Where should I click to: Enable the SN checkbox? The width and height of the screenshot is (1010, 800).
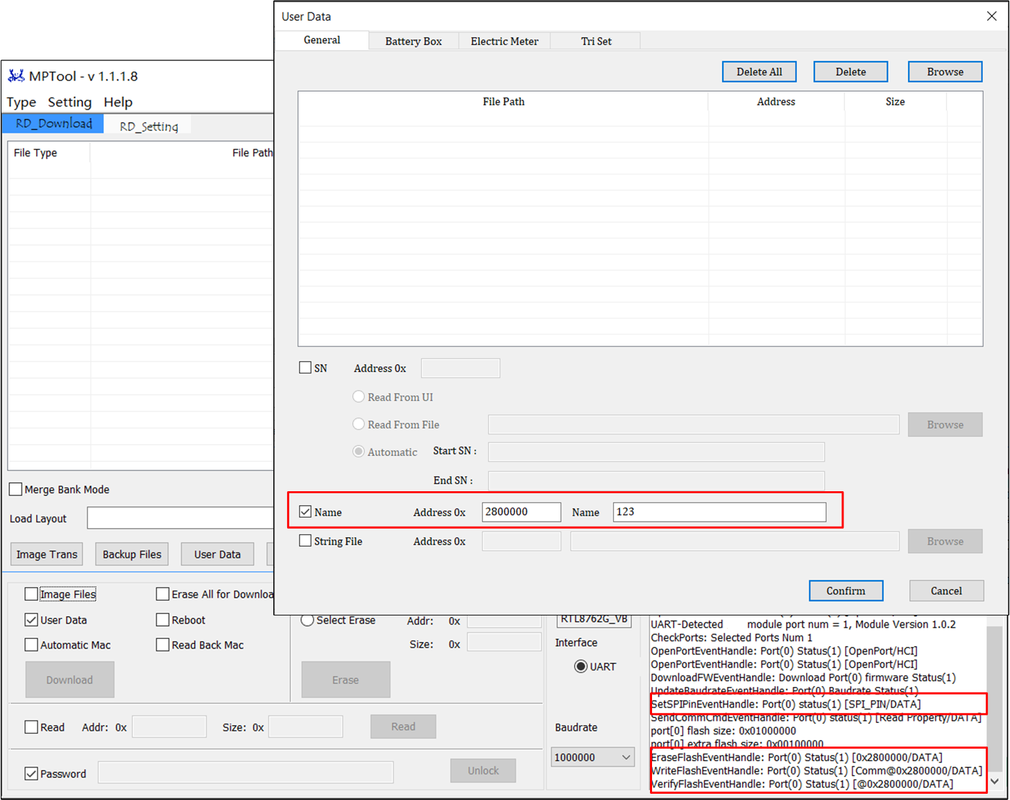point(305,368)
